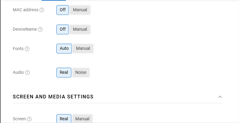239x123 pixels.
Task: Click the Screen help question icon
Action: pyautogui.click(x=29, y=119)
